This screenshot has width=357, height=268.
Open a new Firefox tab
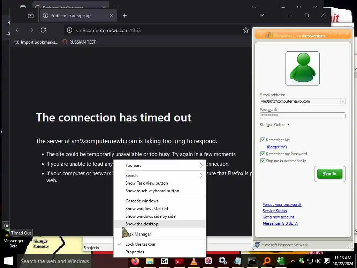[124, 15]
